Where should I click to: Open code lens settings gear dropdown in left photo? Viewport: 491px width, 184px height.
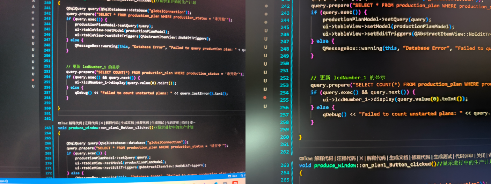point(192,123)
